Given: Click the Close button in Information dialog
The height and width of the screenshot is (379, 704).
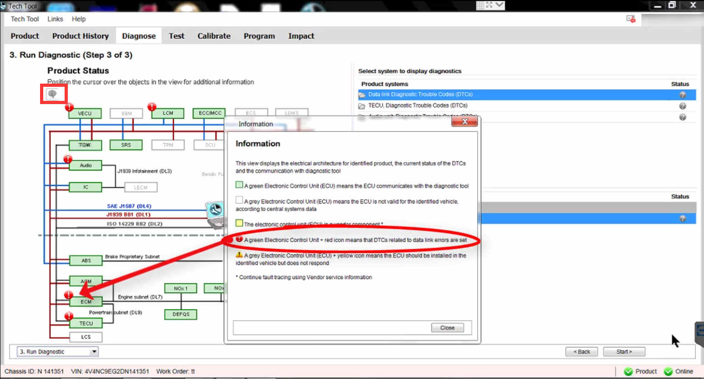Looking at the screenshot, I should click(447, 328).
